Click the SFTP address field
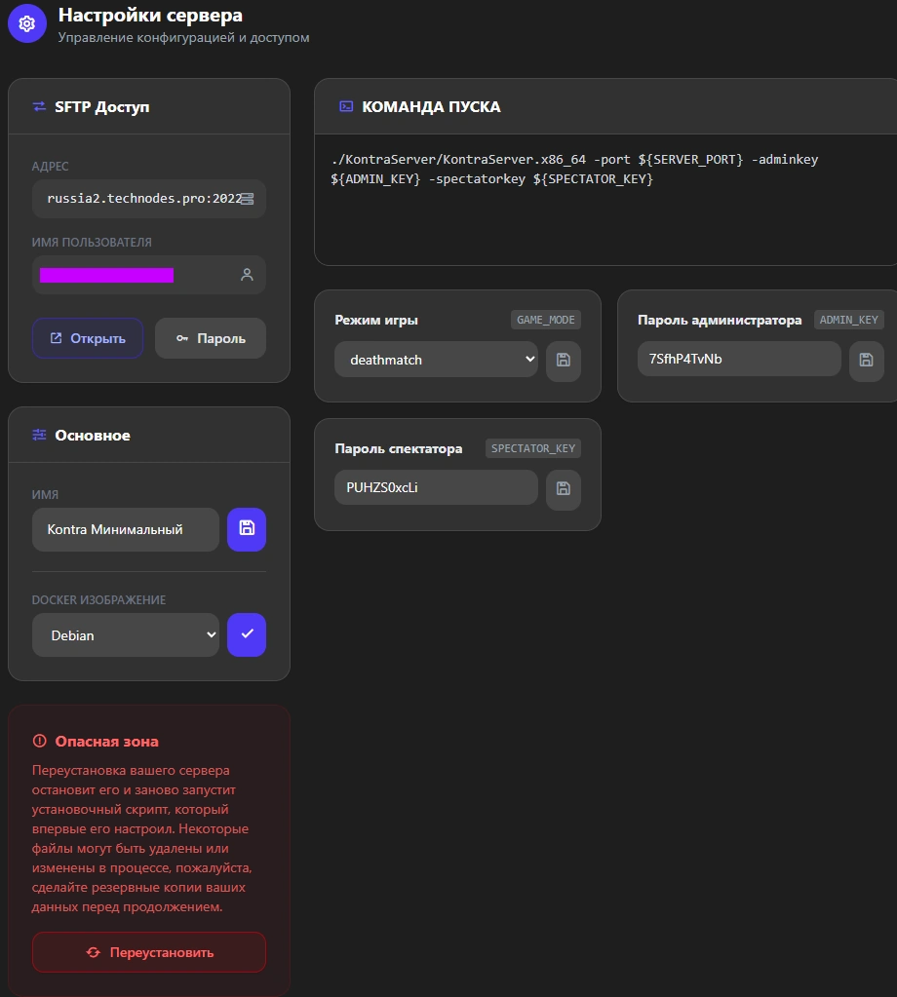The image size is (897, 997). coord(149,199)
